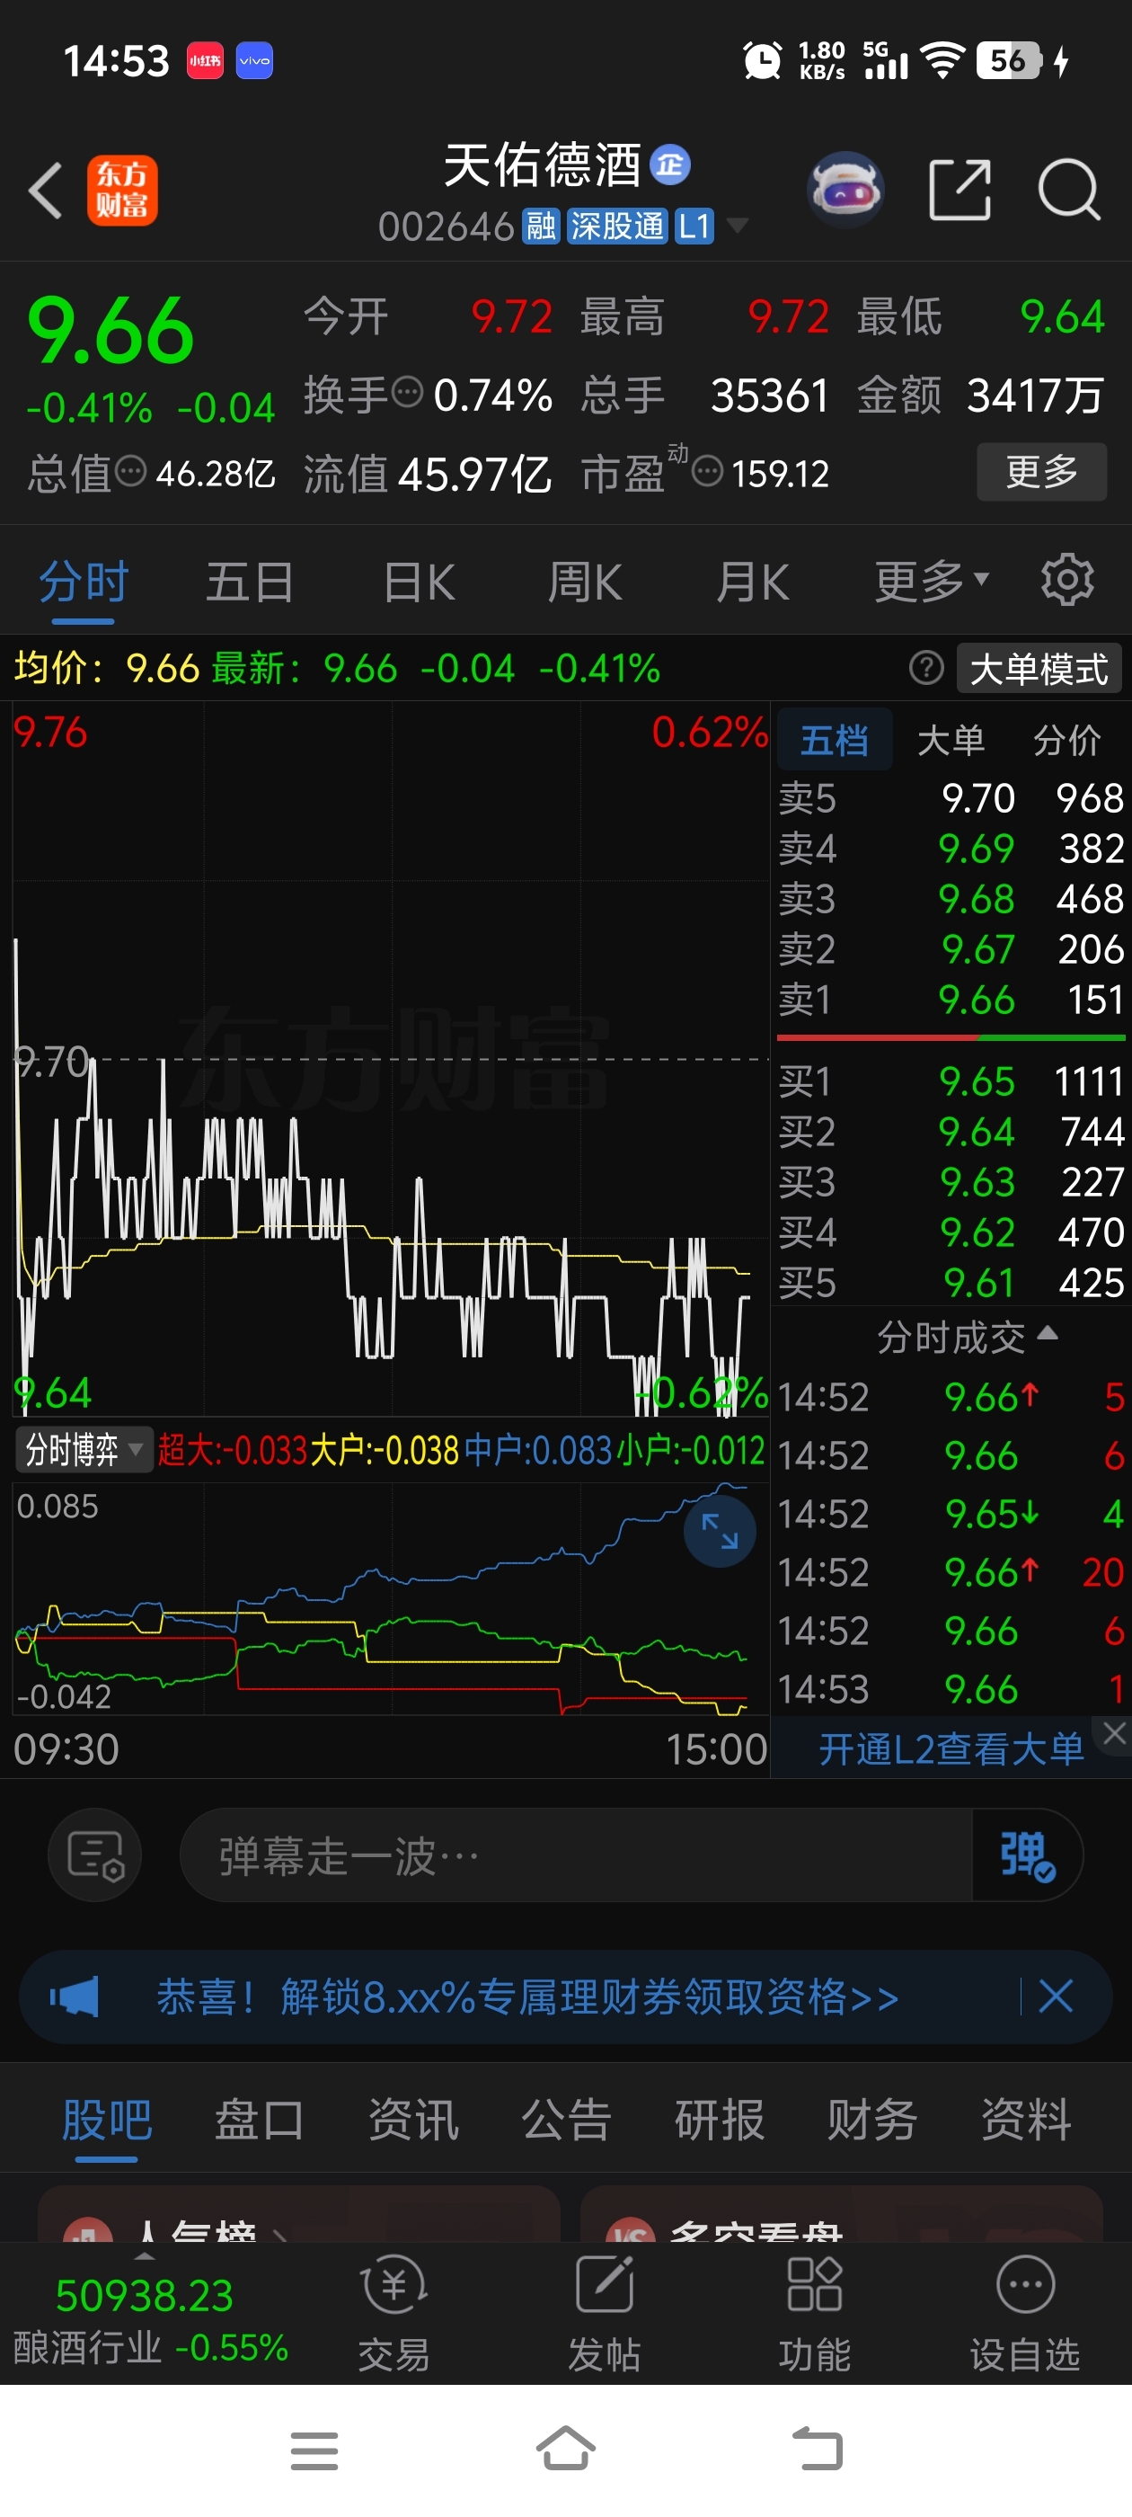This screenshot has height=2517, width=1132.
Task: Close the 开通L2 prompt
Action: coord(1114,1732)
